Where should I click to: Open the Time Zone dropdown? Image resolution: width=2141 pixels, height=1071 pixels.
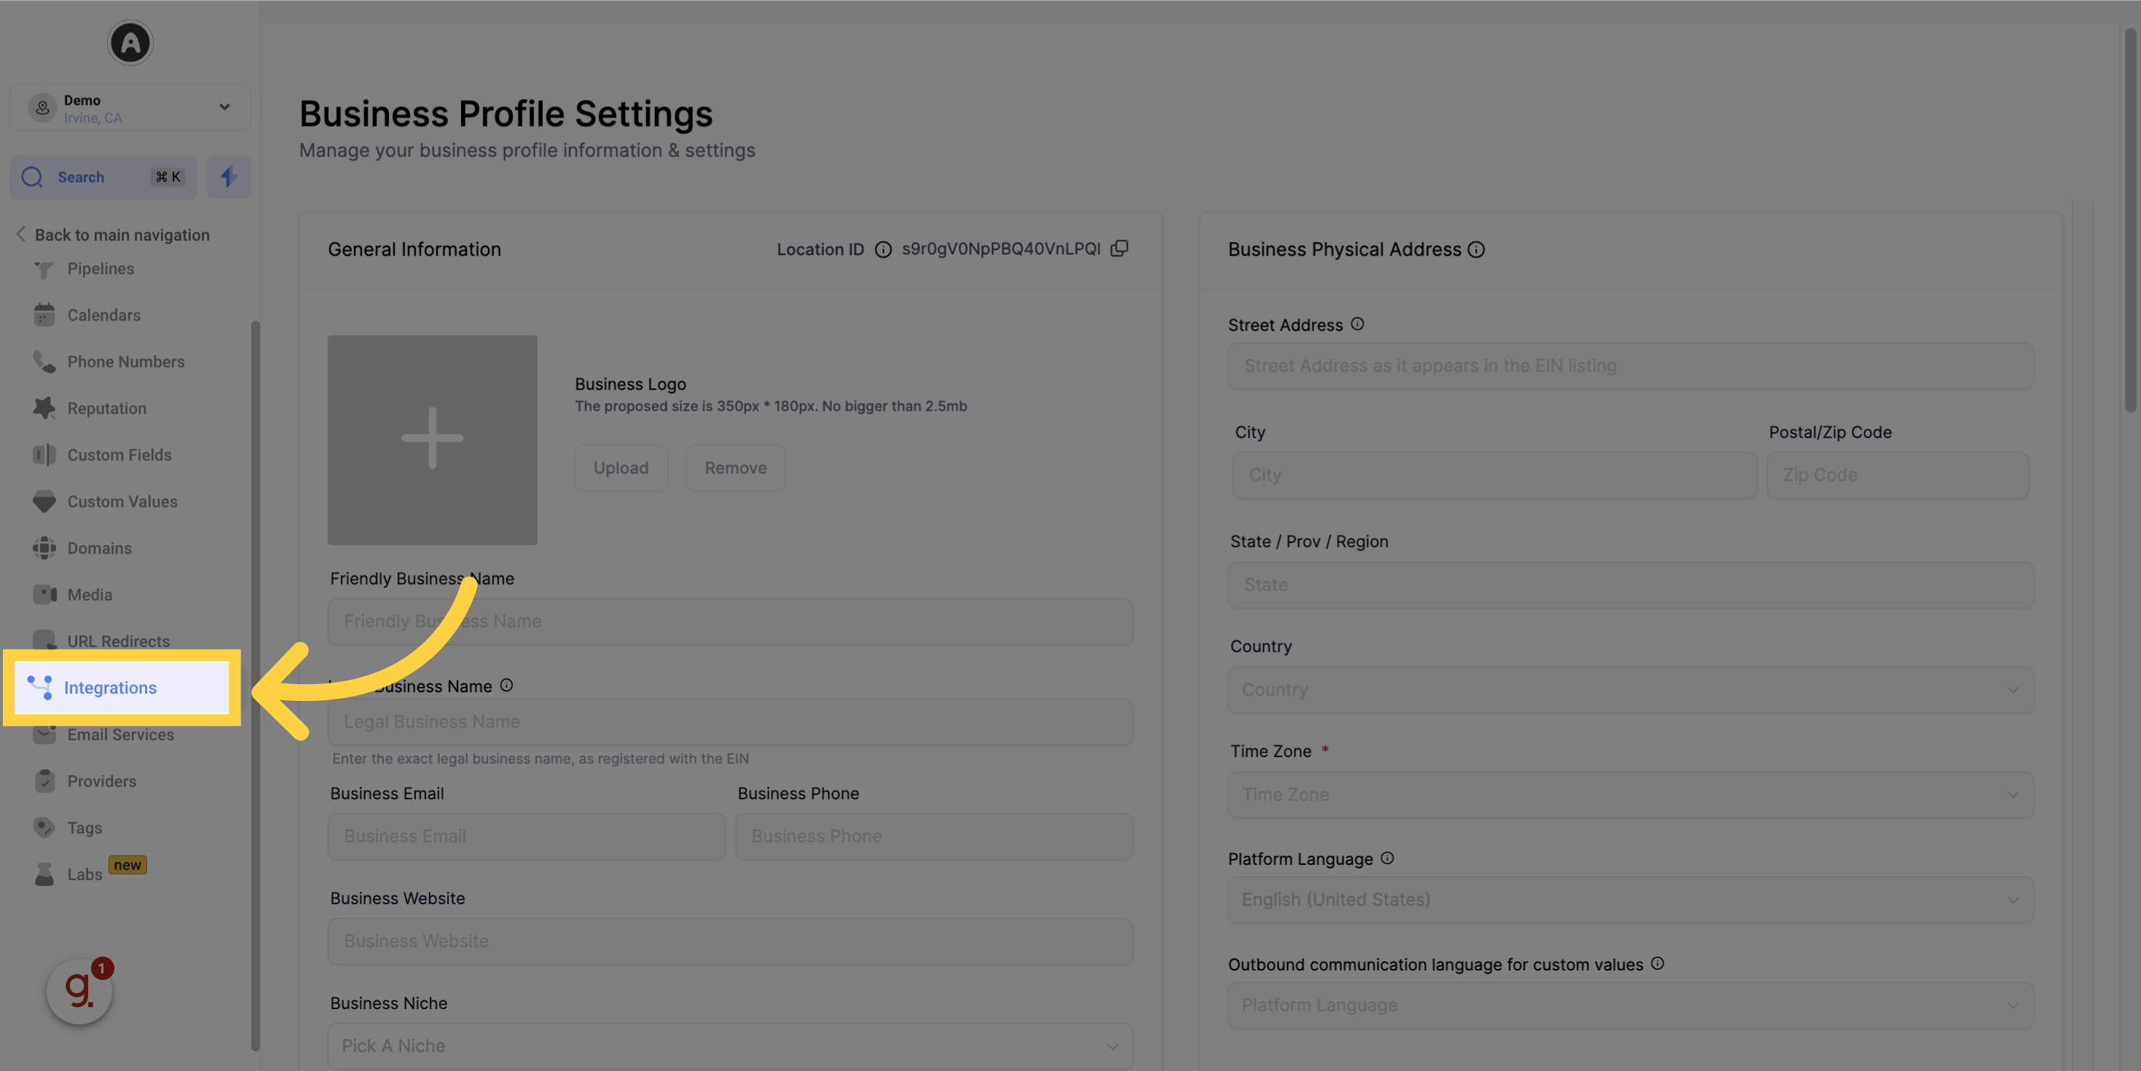(1630, 794)
